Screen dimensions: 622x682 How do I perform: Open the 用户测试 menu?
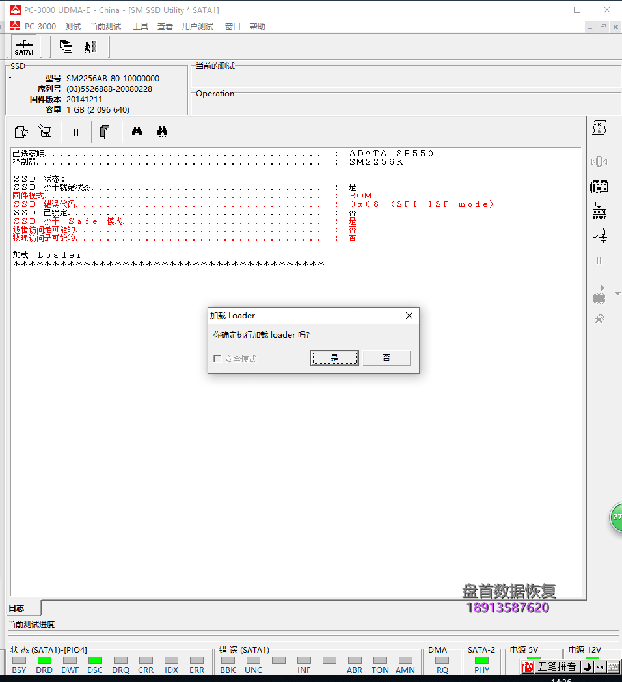[198, 27]
